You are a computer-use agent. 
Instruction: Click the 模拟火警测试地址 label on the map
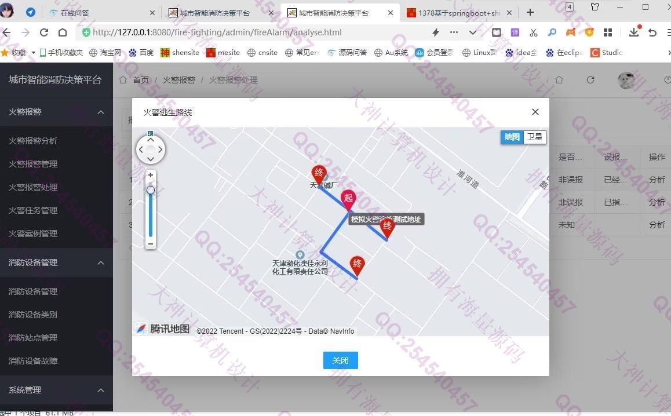point(386,220)
